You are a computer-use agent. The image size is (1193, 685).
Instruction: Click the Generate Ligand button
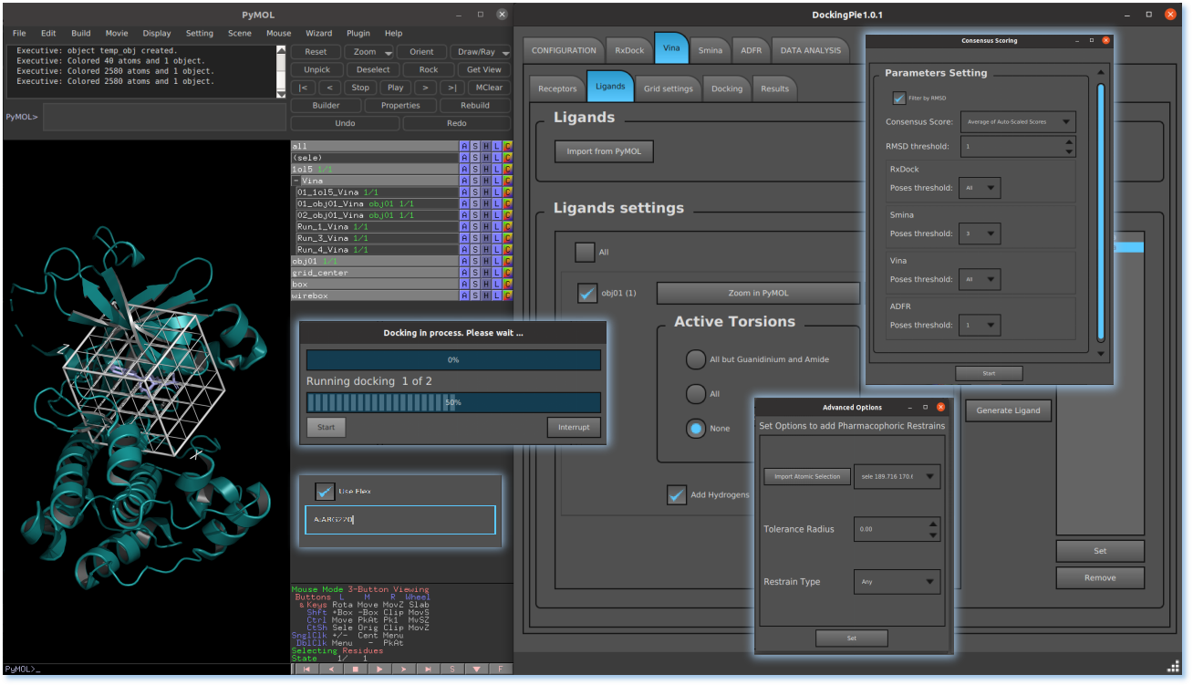(1009, 410)
